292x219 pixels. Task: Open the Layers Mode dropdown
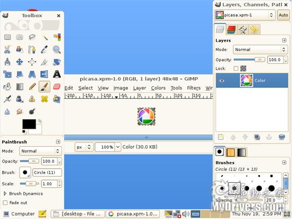click(260, 49)
